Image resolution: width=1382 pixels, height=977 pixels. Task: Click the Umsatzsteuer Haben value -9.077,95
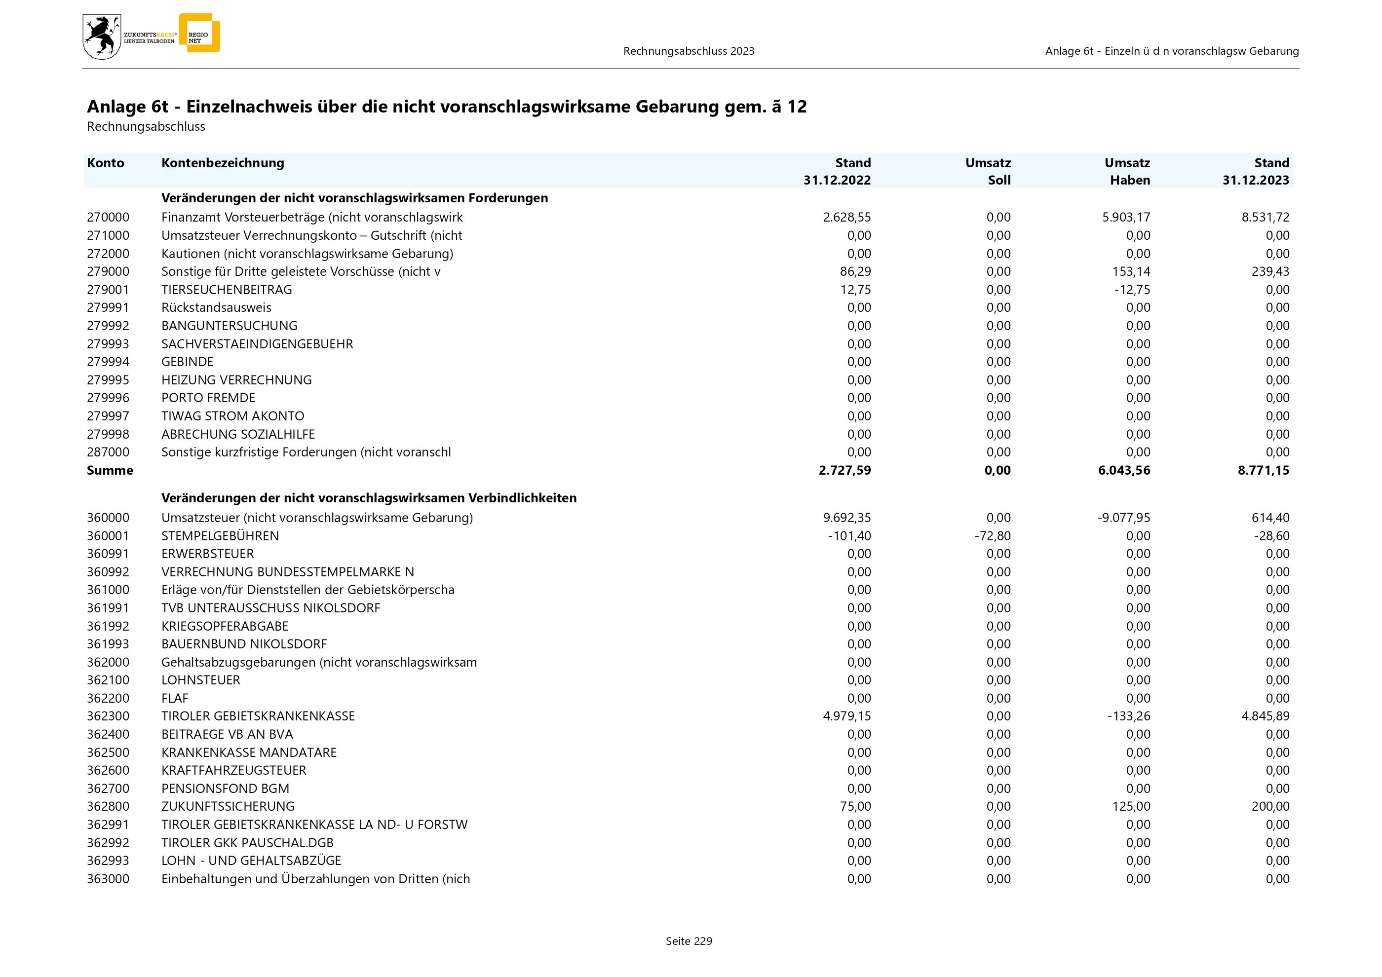(1123, 518)
